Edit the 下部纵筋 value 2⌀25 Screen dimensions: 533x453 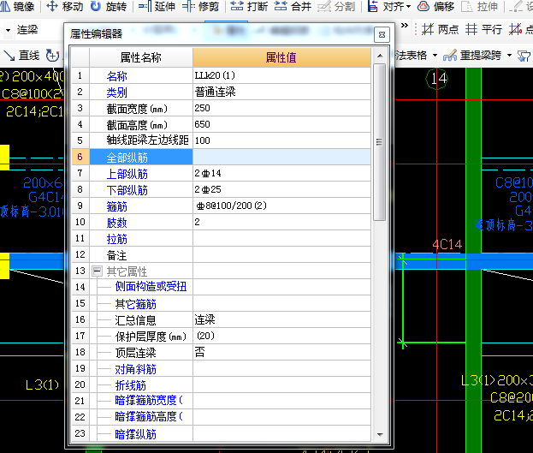pos(281,189)
